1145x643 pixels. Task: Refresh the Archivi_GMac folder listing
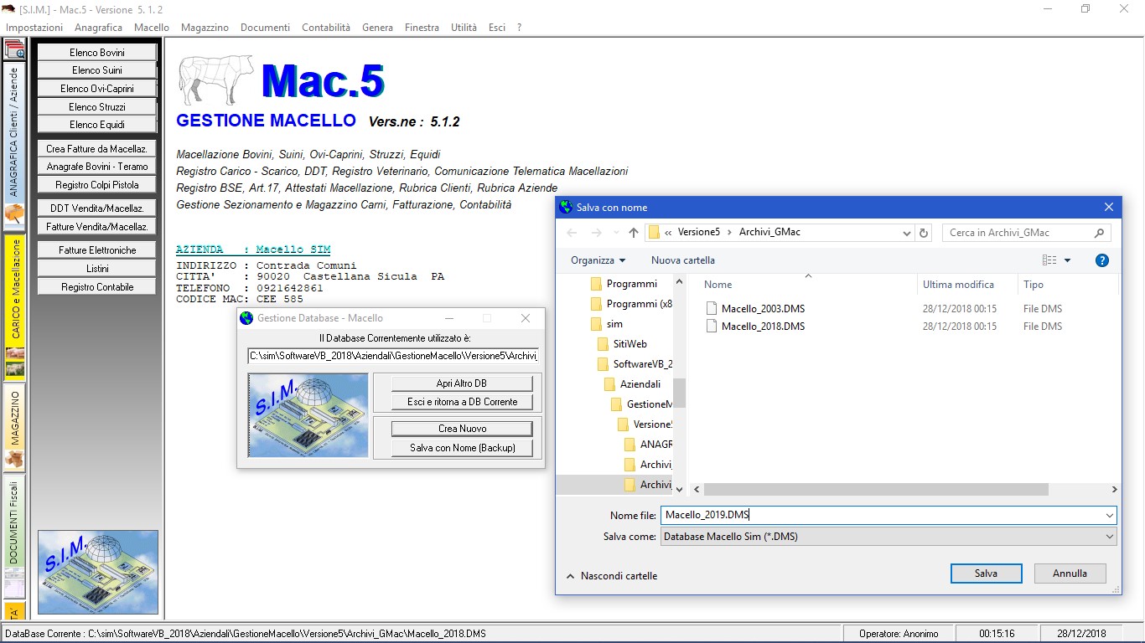(x=924, y=233)
